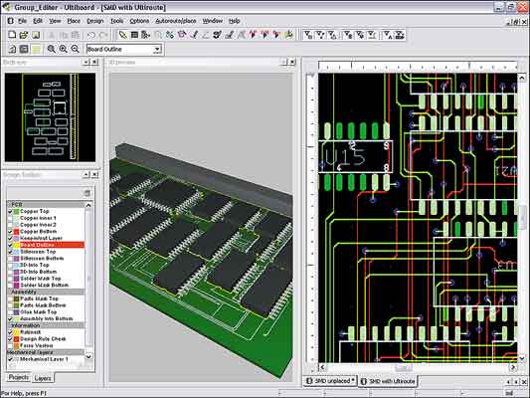This screenshot has width=530, height=398.
Task: Toggle the Copper Bottom layer checkbox
Action: 10,232
